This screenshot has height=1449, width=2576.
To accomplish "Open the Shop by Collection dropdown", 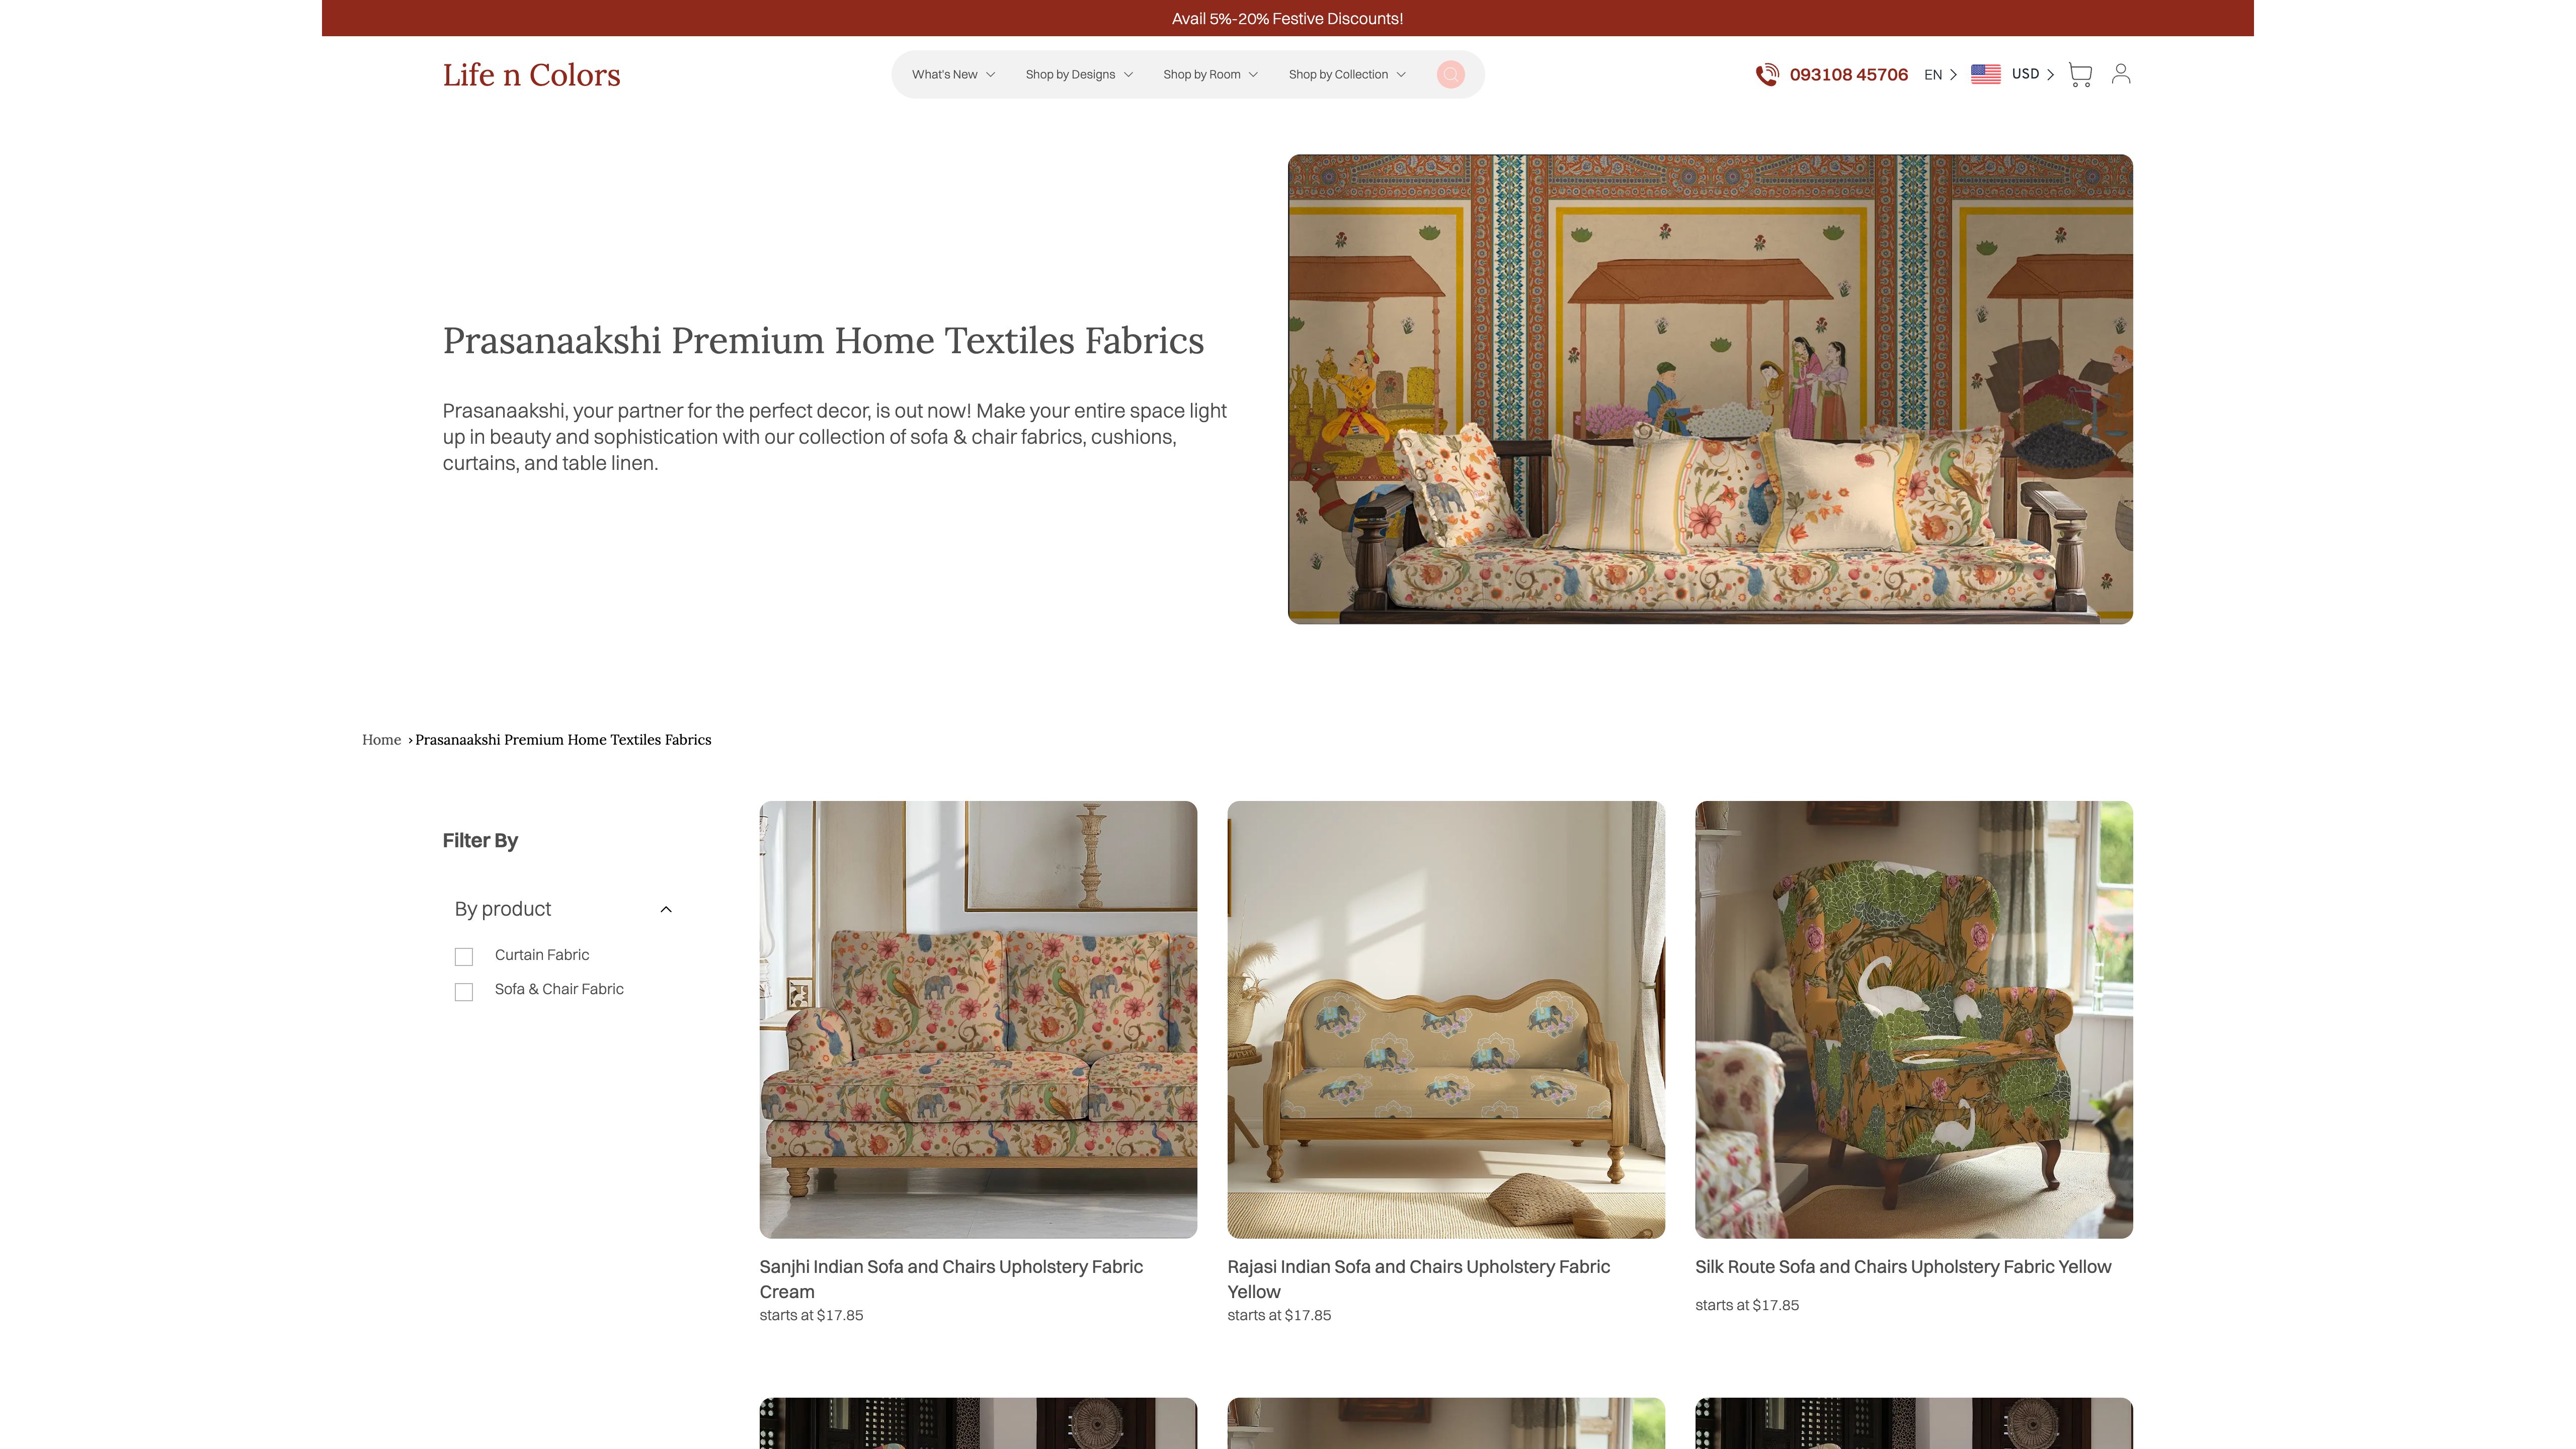I will (1346, 74).
